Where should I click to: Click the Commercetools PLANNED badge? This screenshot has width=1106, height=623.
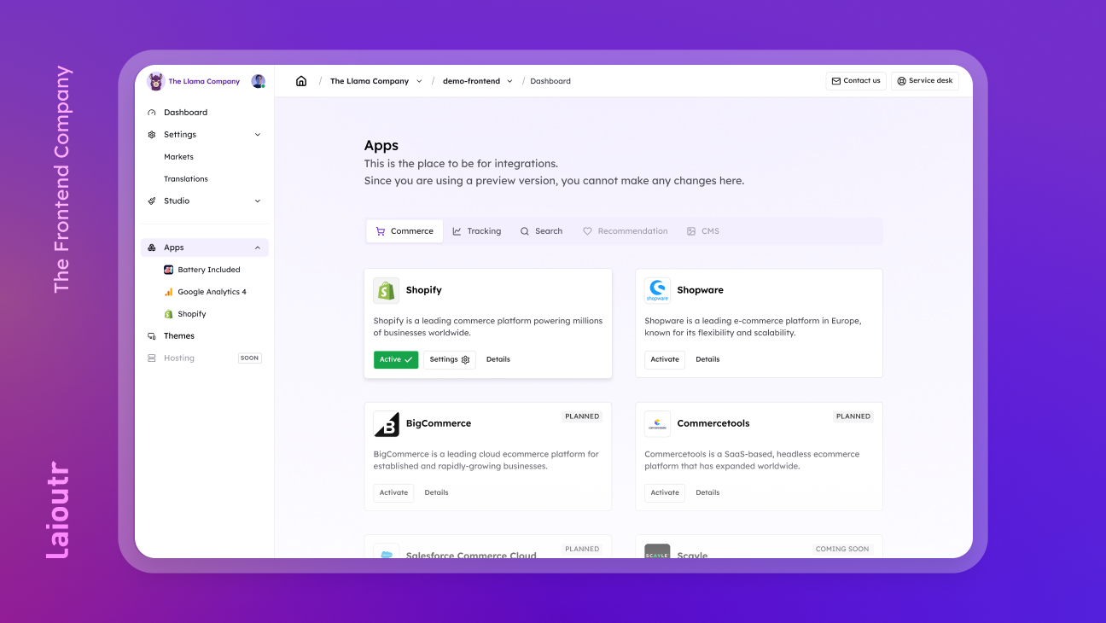pos(853,416)
